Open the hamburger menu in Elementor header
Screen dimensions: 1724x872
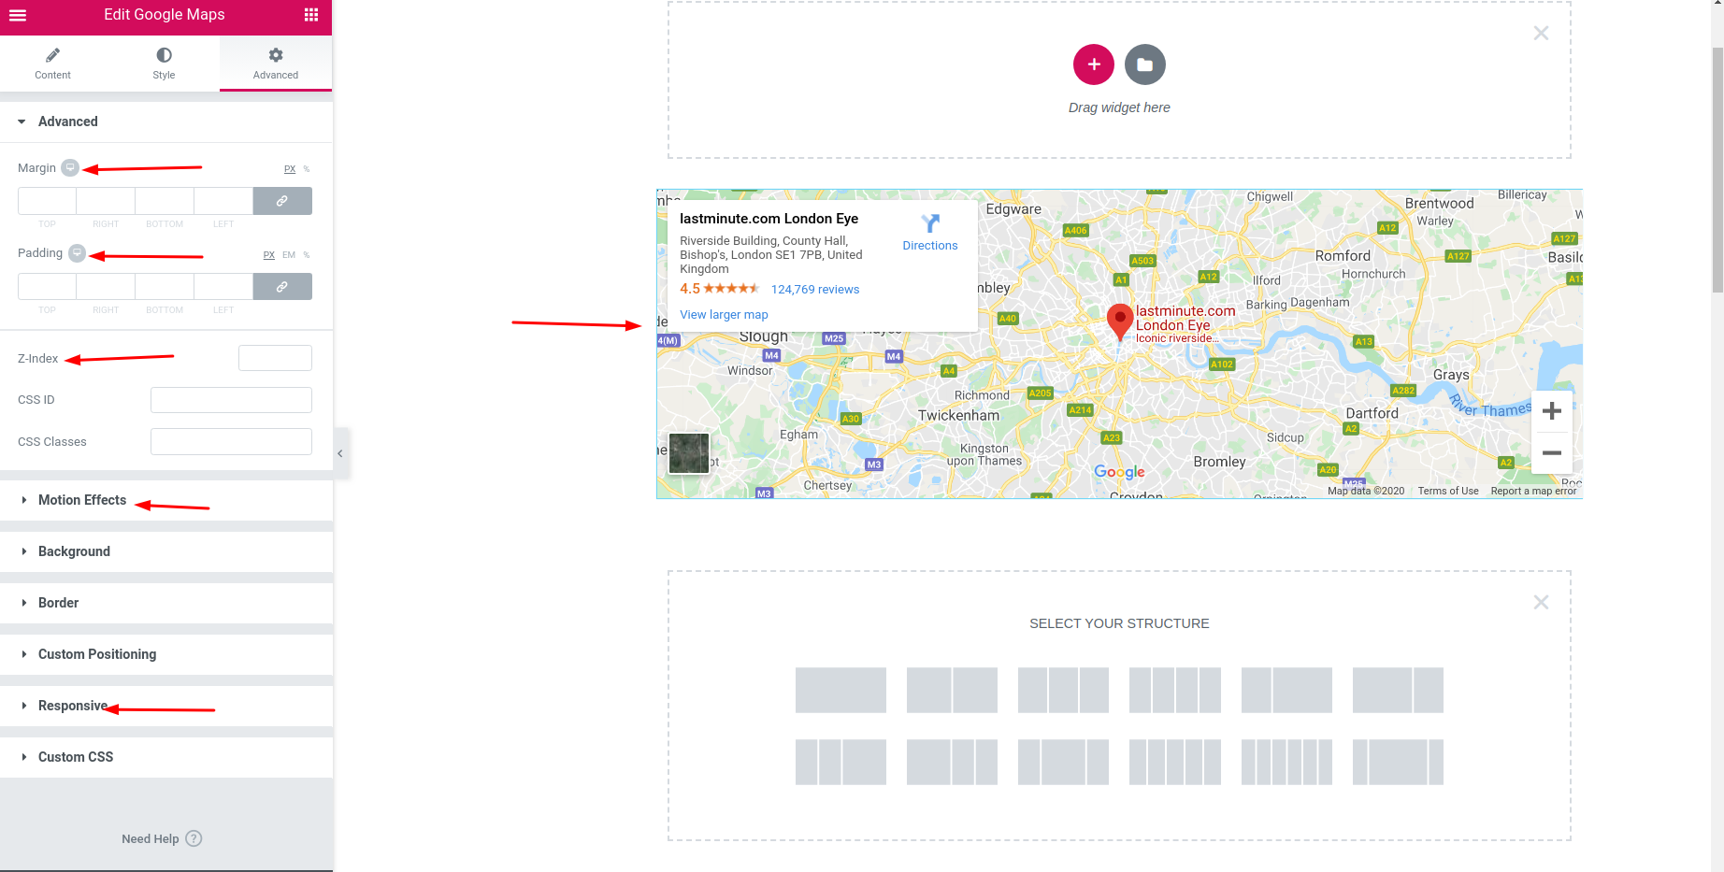(17, 15)
